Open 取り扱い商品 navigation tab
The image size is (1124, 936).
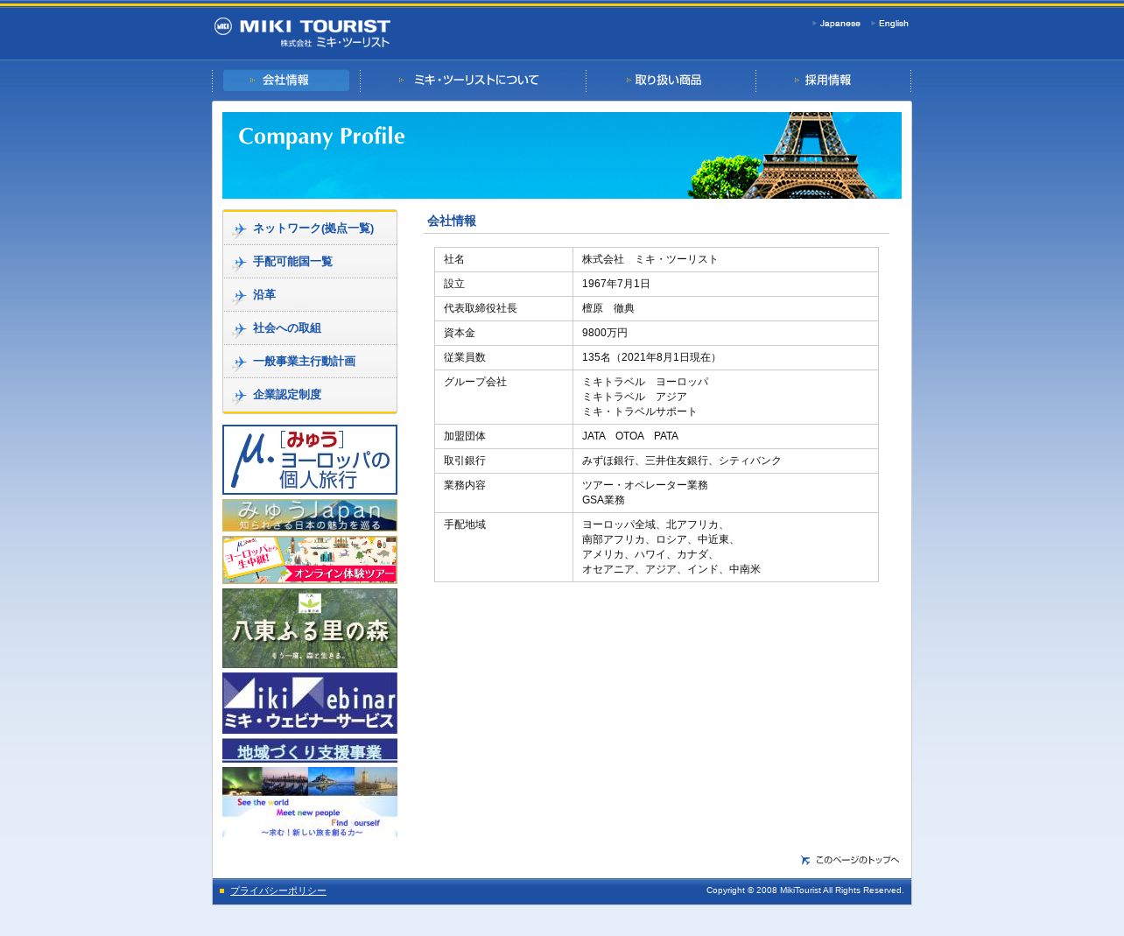(x=670, y=81)
